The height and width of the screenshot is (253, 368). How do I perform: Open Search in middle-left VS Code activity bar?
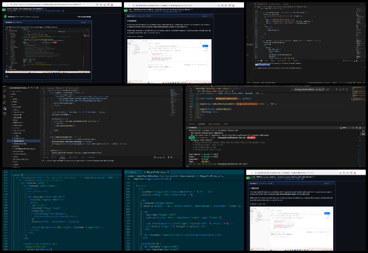[x=4, y=91]
